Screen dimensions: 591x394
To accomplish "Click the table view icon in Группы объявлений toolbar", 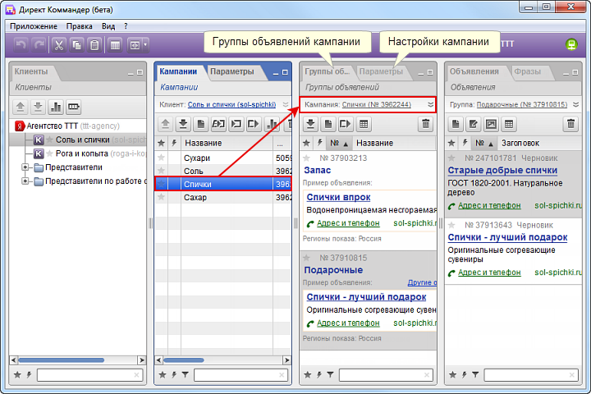I will pyautogui.click(x=364, y=124).
